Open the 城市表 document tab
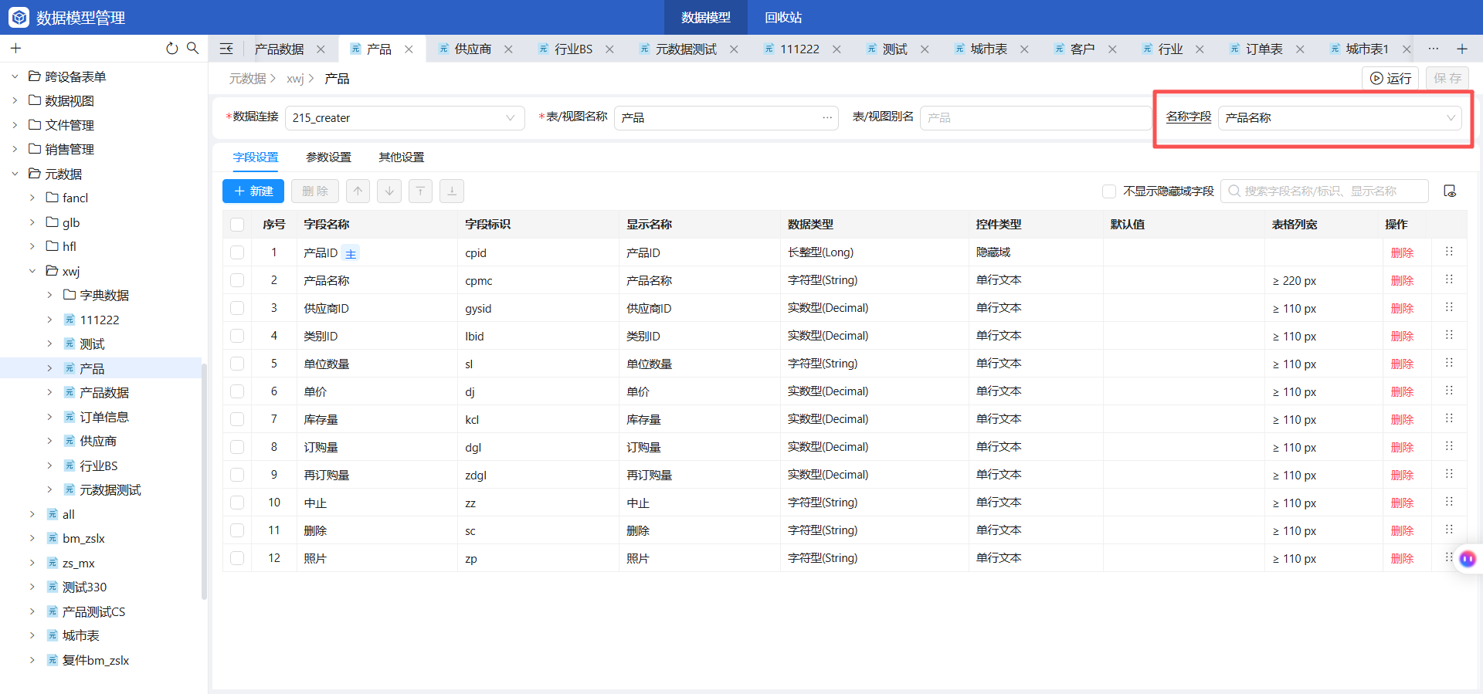 pos(989,49)
